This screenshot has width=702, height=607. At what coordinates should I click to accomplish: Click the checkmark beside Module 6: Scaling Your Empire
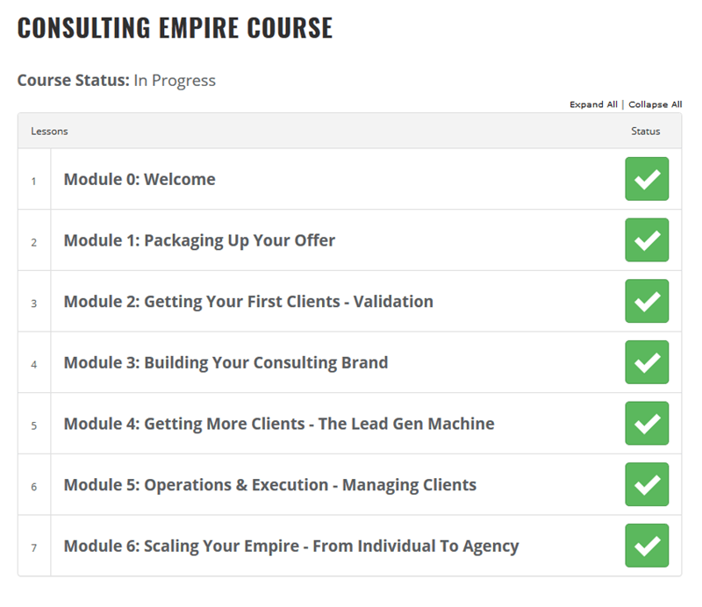(x=647, y=546)
